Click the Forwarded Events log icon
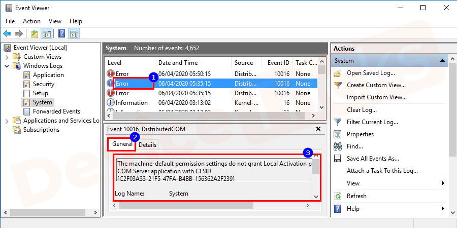457x228 pixels. (x=26, y=111)
